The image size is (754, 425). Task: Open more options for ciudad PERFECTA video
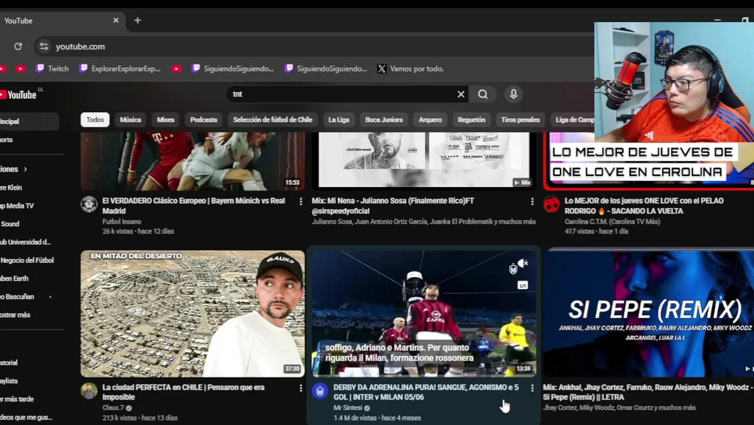point(300,388)
